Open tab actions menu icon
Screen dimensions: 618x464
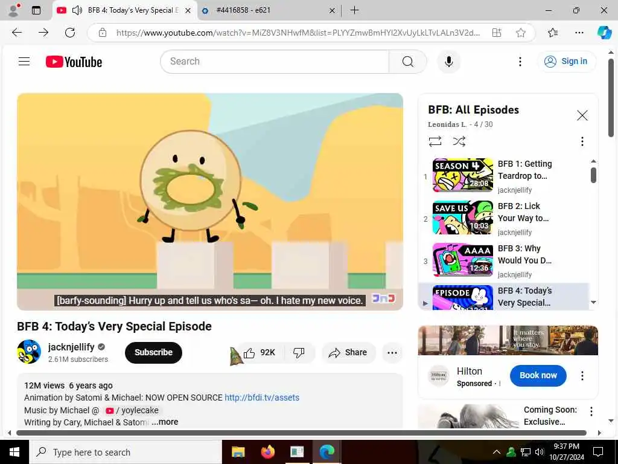click(x=36, y=10)
